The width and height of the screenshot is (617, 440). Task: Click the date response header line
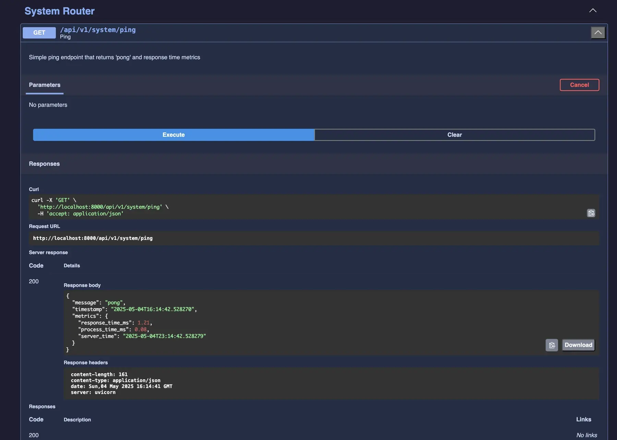pyautogui.click(x=121, y=386)
